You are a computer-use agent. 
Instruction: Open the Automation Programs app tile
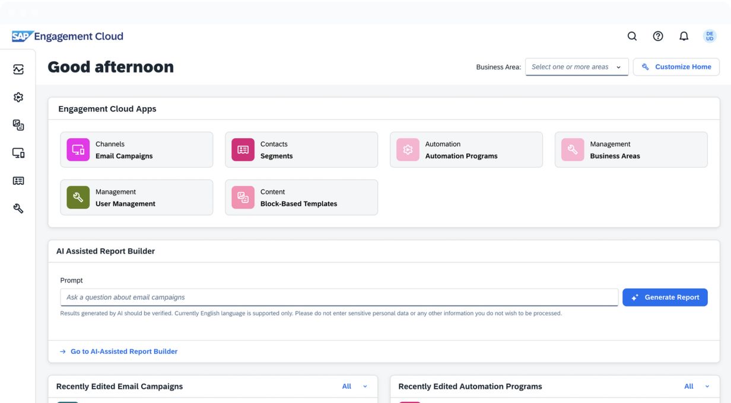pyautogui.click(x=466, y=150)
